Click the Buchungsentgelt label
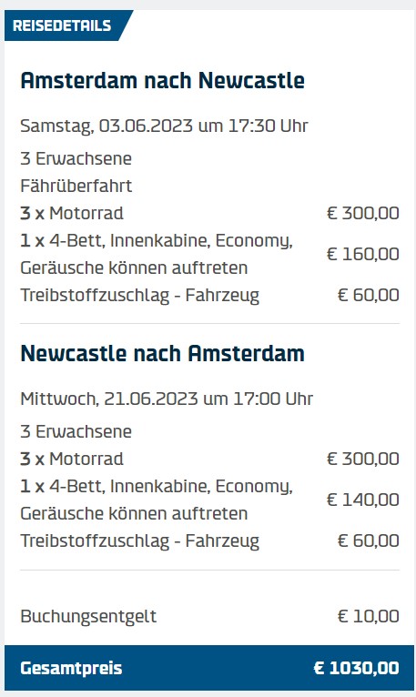 point(88,617)
